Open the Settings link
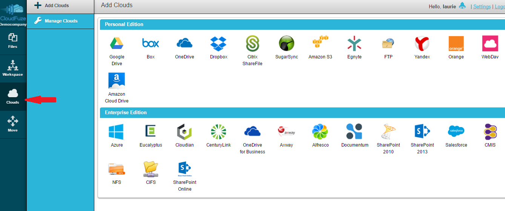The height and width of the screenshot is (211, 505). [482, 6]
